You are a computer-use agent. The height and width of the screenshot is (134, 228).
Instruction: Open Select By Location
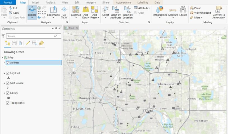[x=128, y=12]
